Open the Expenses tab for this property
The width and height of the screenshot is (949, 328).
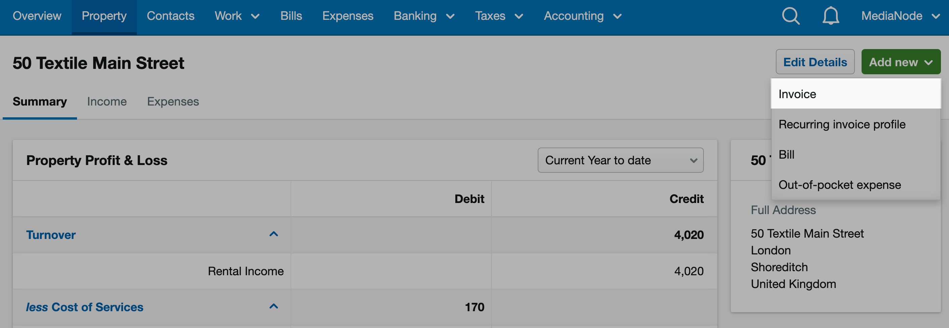coord(173,101)
